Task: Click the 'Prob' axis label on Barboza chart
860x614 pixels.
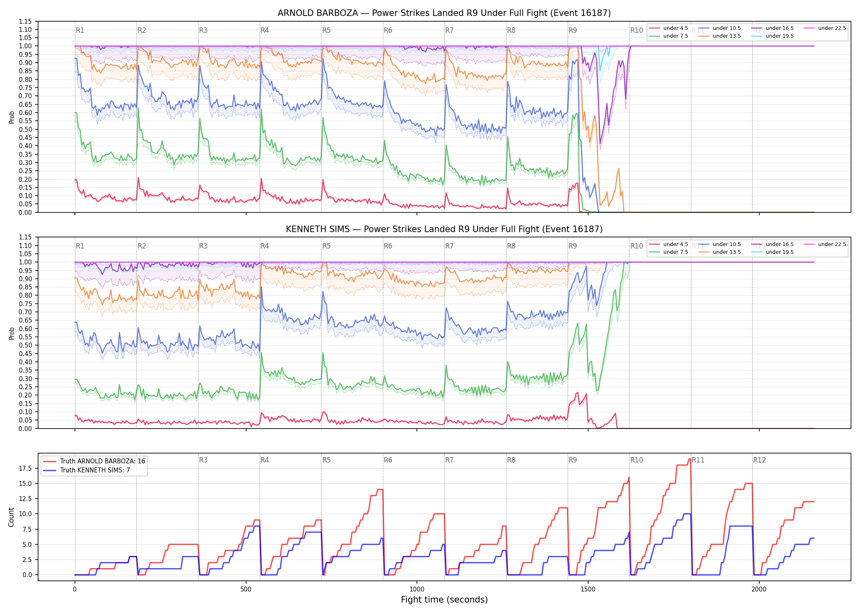Action: (x=12, y=117)
